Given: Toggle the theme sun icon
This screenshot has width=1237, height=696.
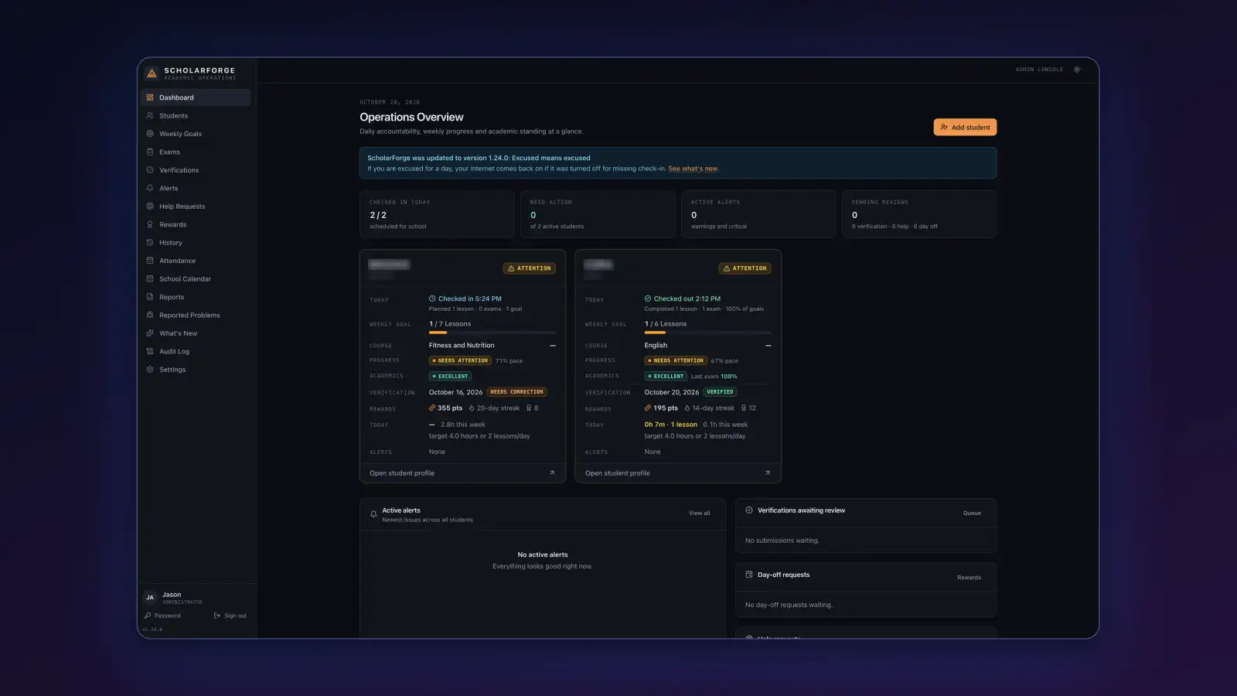Looking at the screenshot, I should 1077,70.
